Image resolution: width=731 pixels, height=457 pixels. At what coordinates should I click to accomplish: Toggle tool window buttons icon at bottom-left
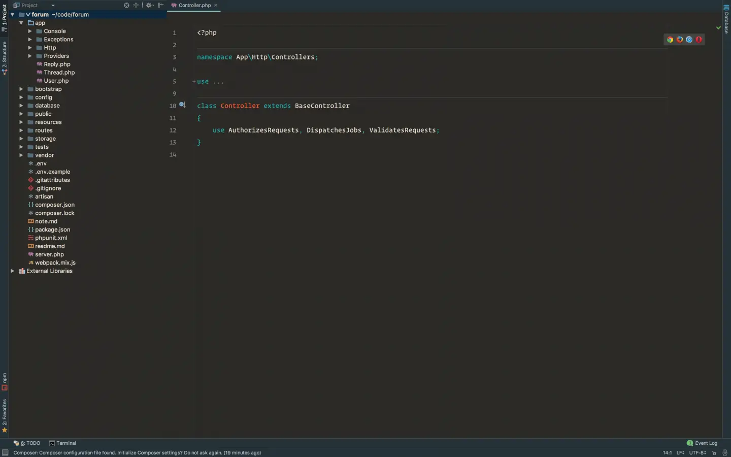[5, 453]
